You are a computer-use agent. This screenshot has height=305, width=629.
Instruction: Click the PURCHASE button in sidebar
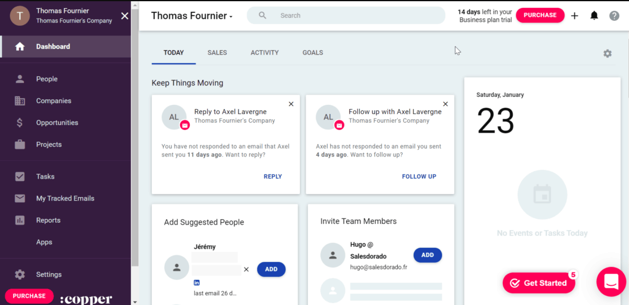coord(30,296)
